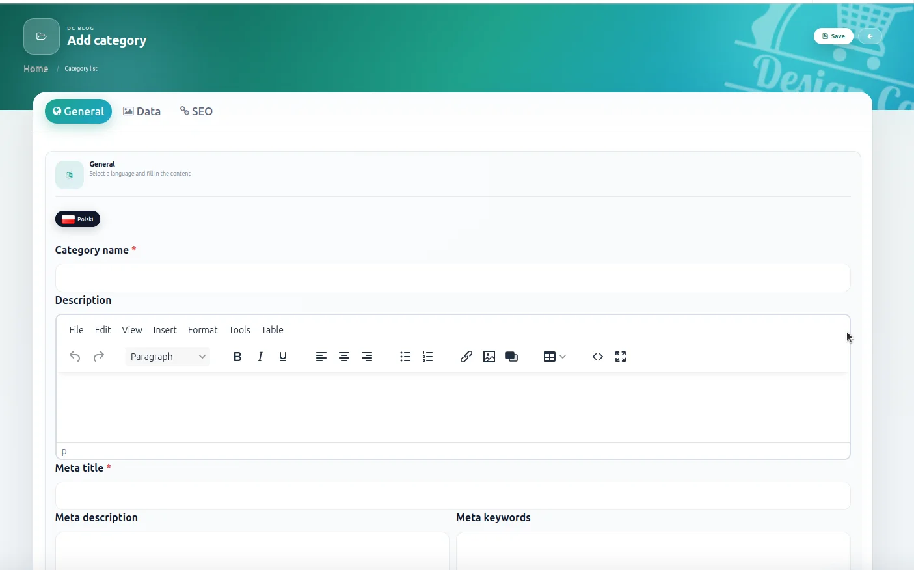This screenshot has width=914, height=570.
Task: Open the Paragraph format dropdown
Action: coord(168,357)
